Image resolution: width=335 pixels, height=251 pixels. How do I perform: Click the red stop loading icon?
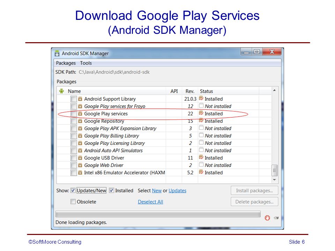coord(267,218)
